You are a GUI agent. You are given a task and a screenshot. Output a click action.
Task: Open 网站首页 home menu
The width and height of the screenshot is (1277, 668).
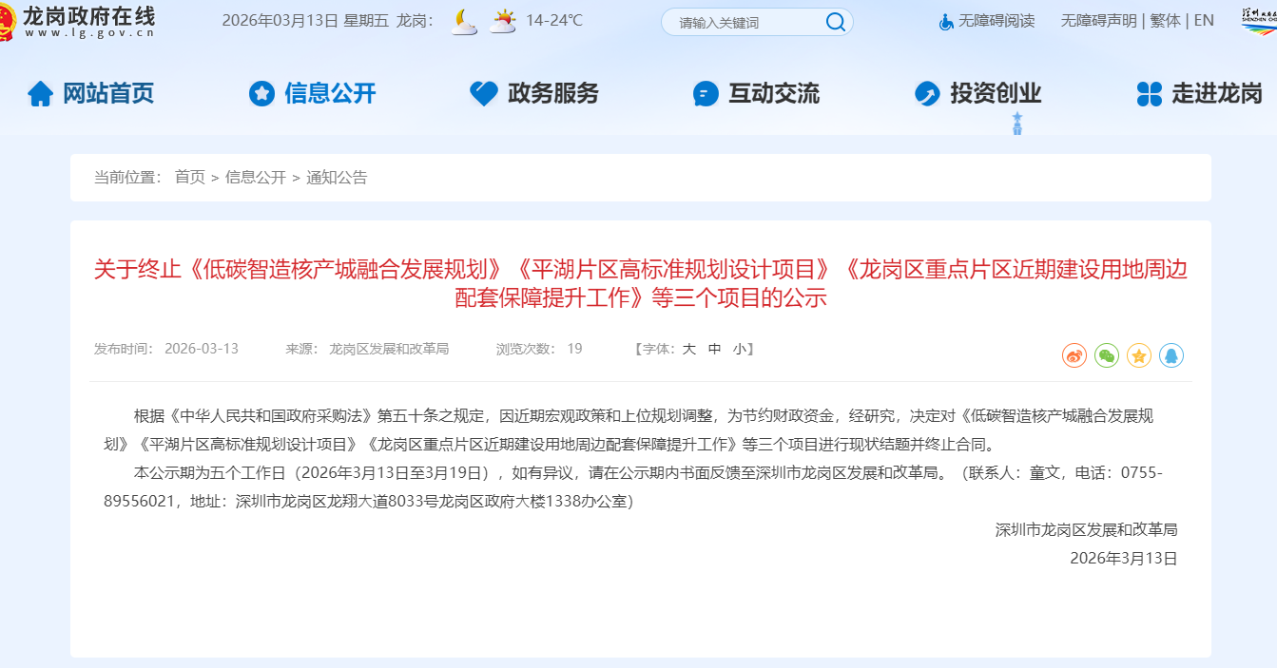point(91,93)
